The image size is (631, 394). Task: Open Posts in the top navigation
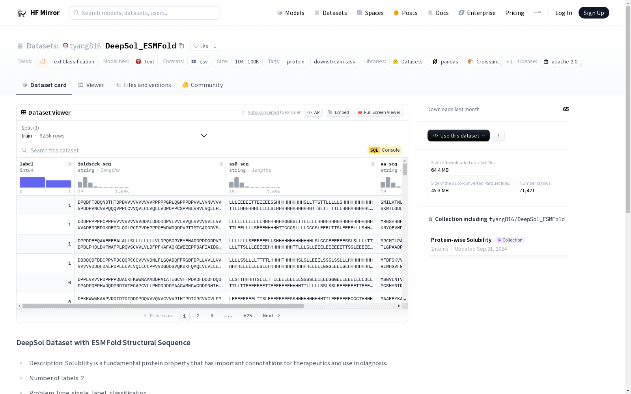405,13
